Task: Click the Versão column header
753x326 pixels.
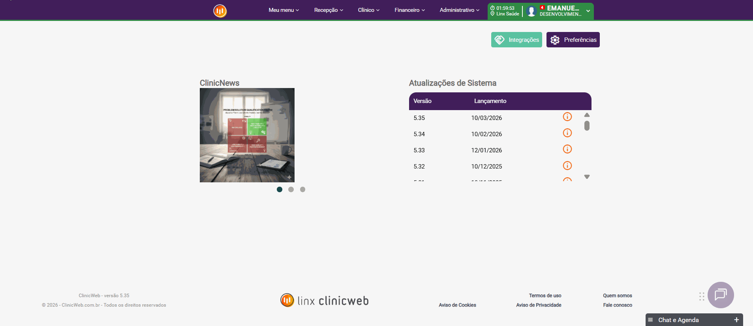Action: [x=422, y=101]
